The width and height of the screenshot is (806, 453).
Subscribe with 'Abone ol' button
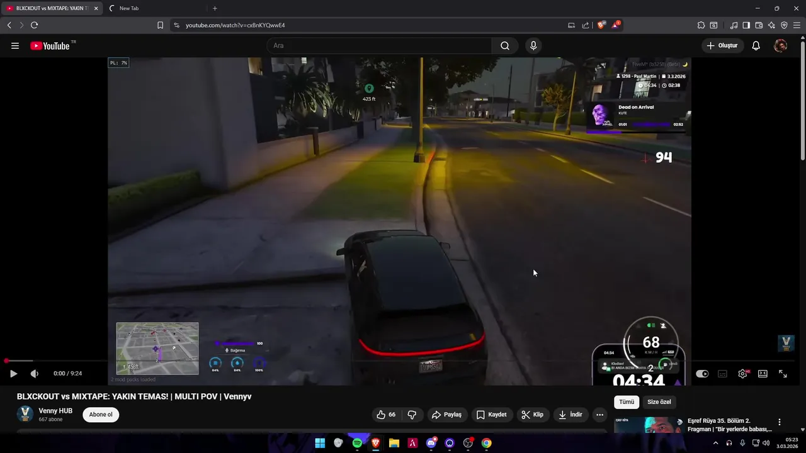click(x=101, y=415)
